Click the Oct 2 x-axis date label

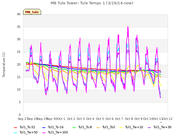pyautogui.click(x=71, y=119)
